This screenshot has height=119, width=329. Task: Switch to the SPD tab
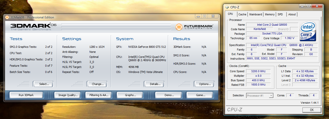280,14
